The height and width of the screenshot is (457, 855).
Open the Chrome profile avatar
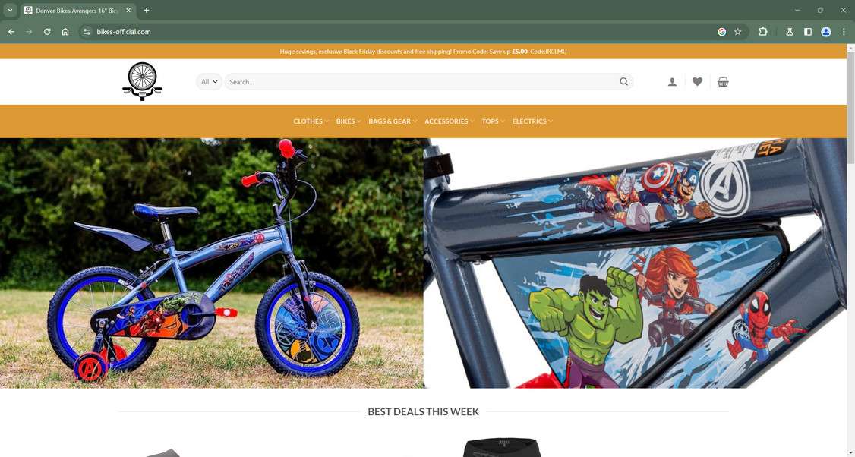click(826, 32)
